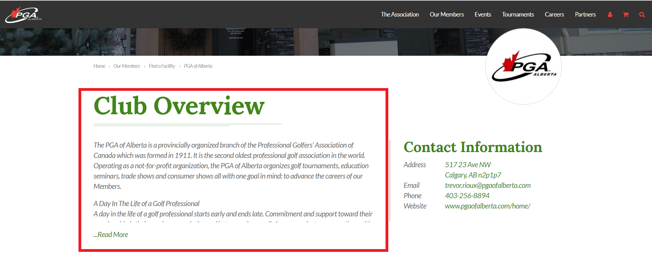Click PGA of Alberta breadcrumb
This screenshot has width=652, height=267.
[x=198, y=66]
